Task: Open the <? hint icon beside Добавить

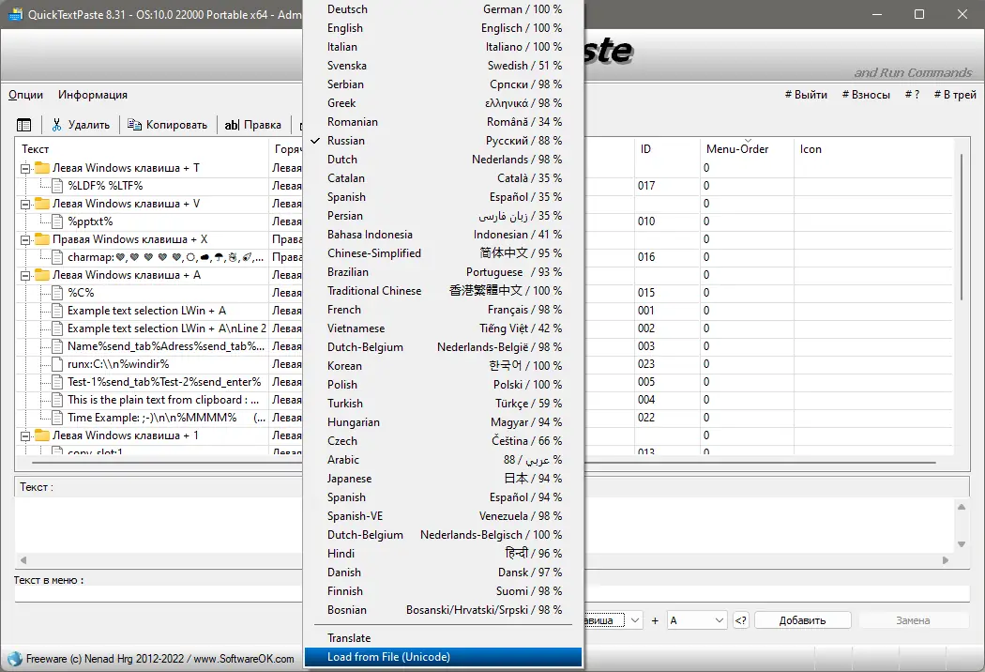Action: 740,619
